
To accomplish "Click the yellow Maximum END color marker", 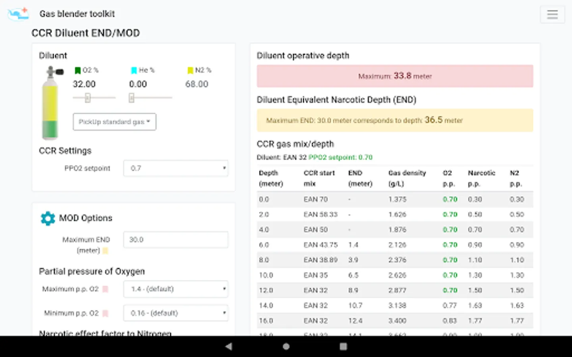I will click(x=105, y=251).
